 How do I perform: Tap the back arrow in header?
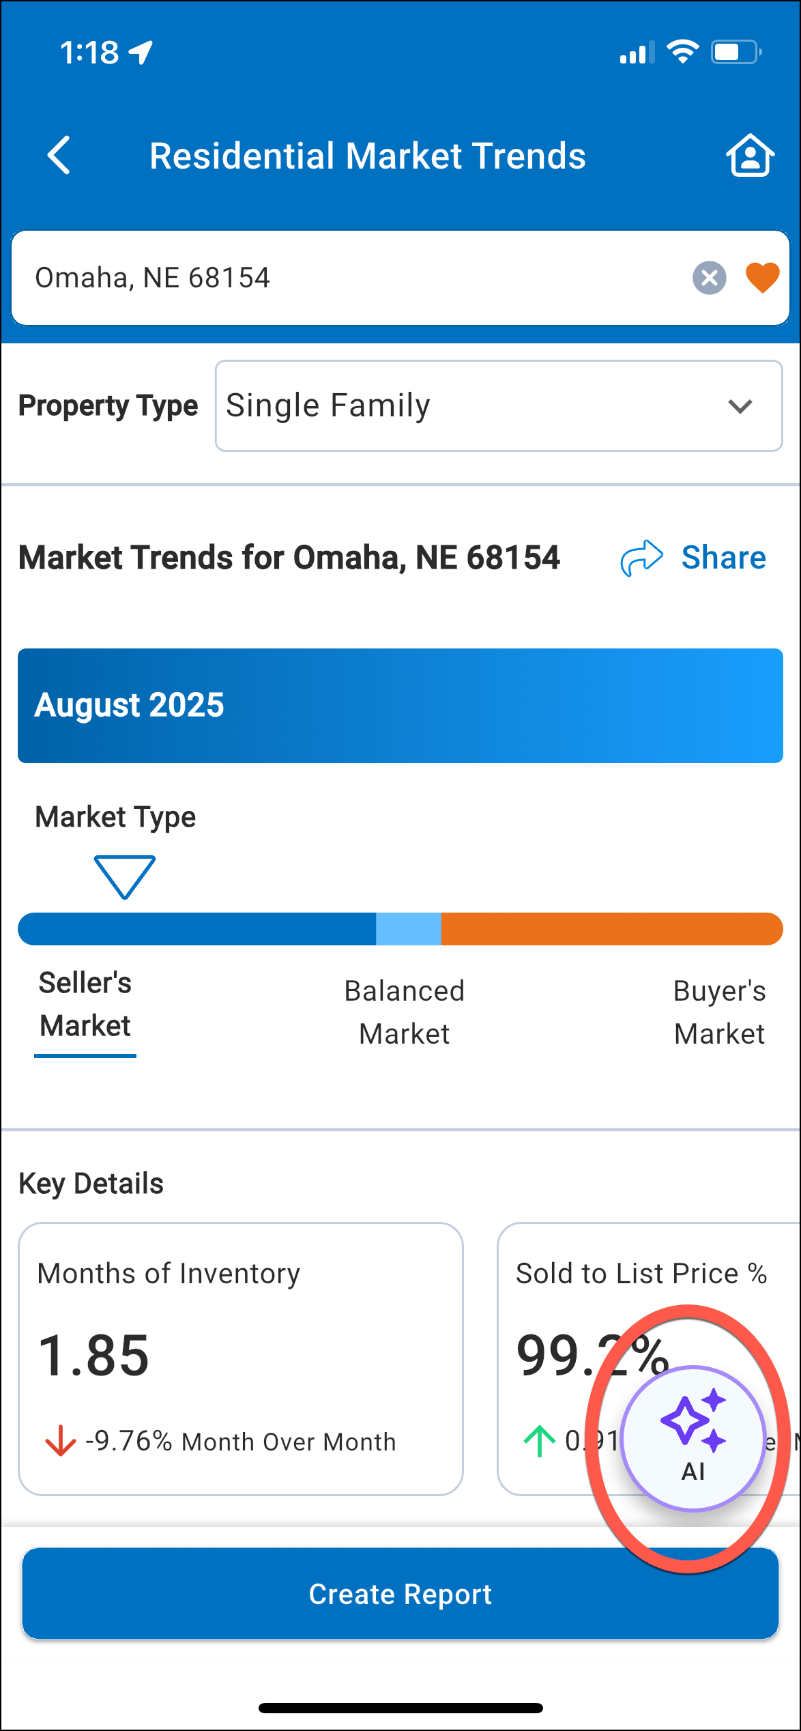[59, 156]
